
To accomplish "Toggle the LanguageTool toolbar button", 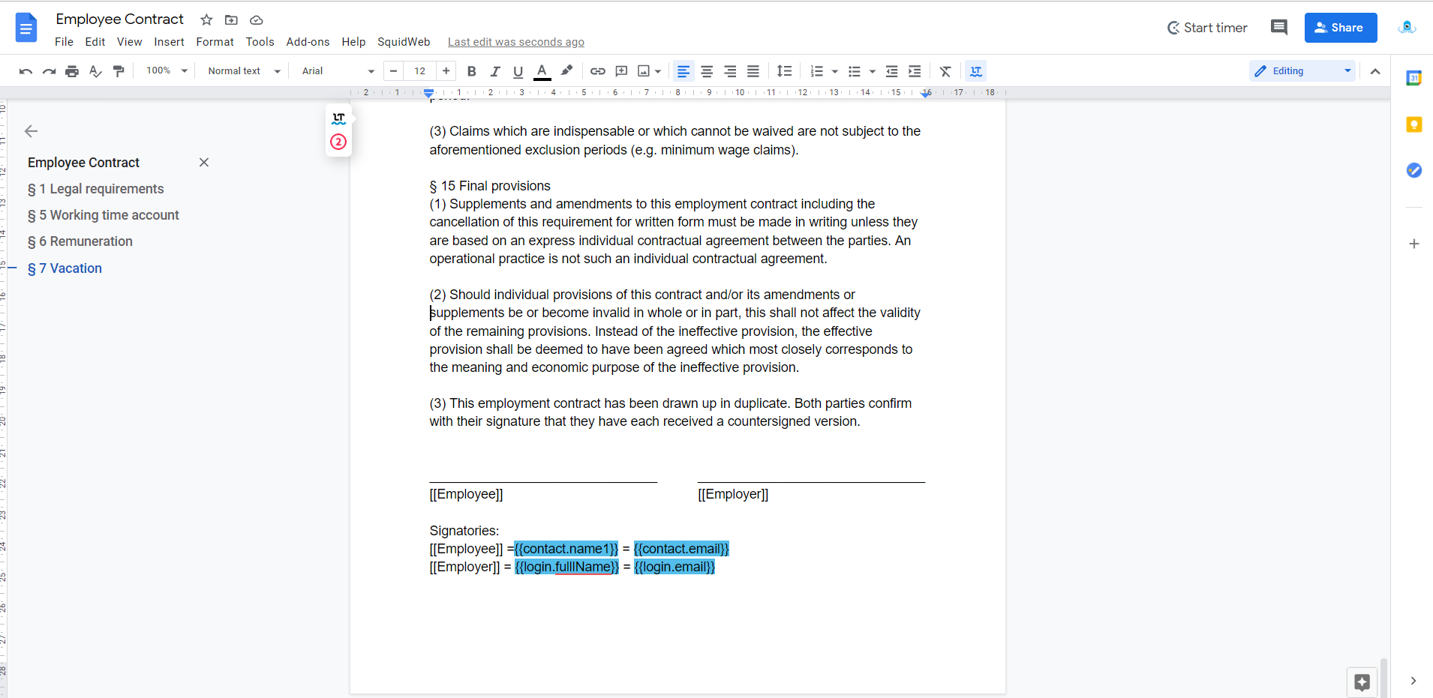I will (x=976, y=71).
